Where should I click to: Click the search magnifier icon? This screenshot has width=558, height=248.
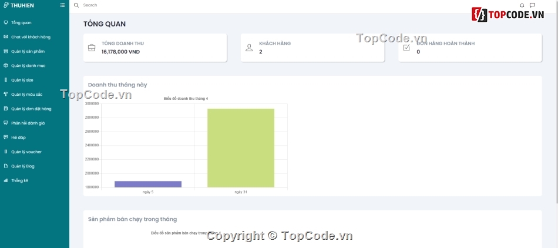pyautogui.click(x=76, y=5)
